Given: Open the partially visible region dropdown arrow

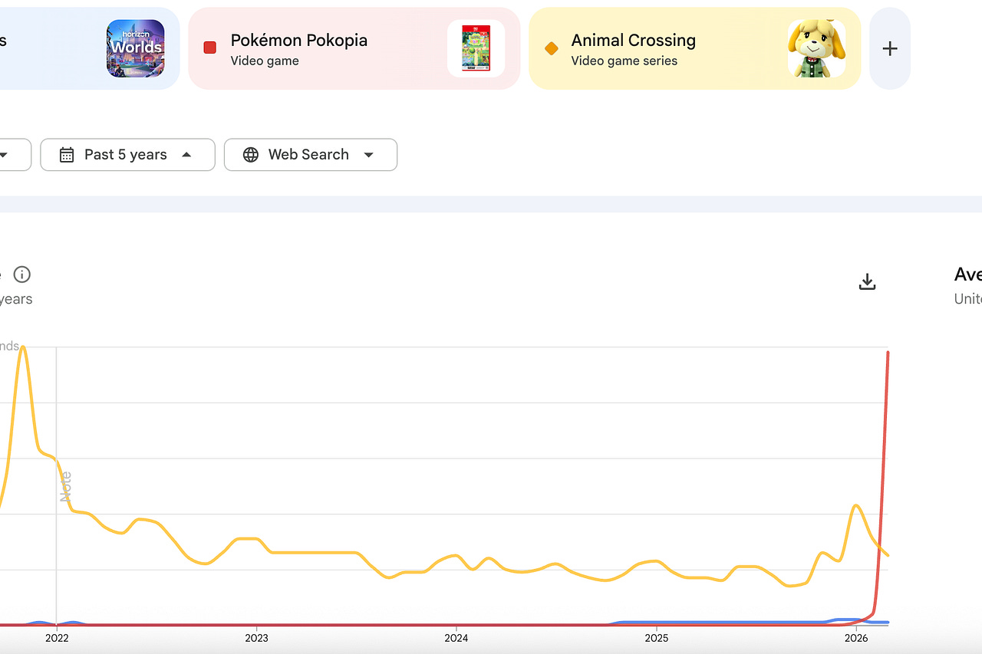Looking at the screenshot, I should tap(4, 155).
